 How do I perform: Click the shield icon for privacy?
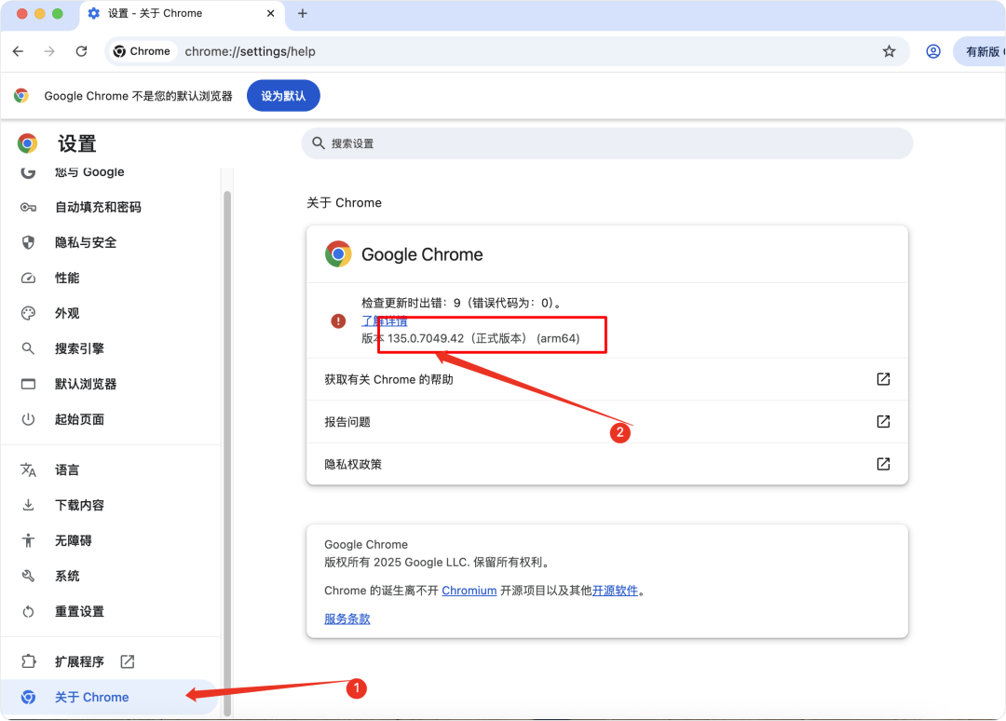28,242
